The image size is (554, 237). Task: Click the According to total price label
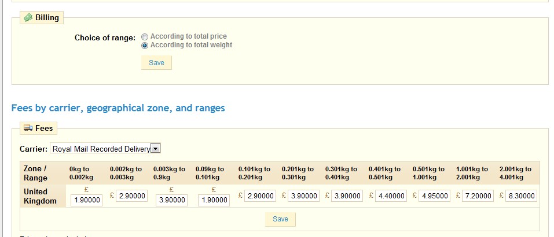188,37
